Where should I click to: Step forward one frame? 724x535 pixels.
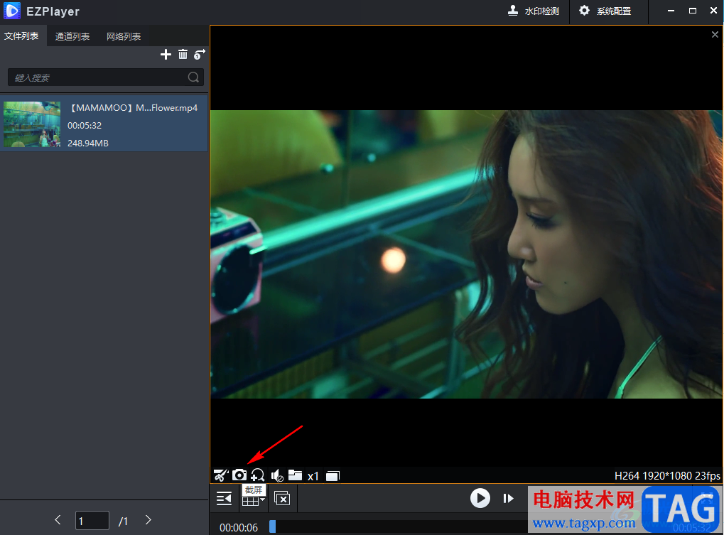509,498
